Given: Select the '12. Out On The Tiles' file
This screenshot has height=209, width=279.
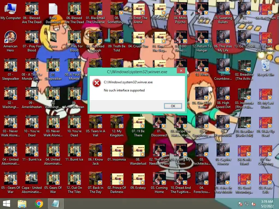Looking at the screenshot, I should [74, 183].
